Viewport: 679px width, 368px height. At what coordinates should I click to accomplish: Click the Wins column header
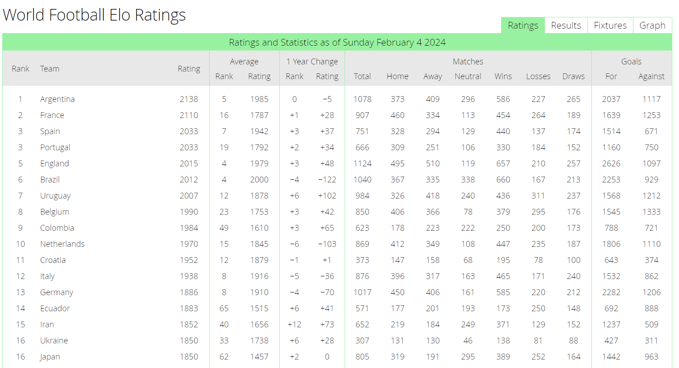point(503,76)
